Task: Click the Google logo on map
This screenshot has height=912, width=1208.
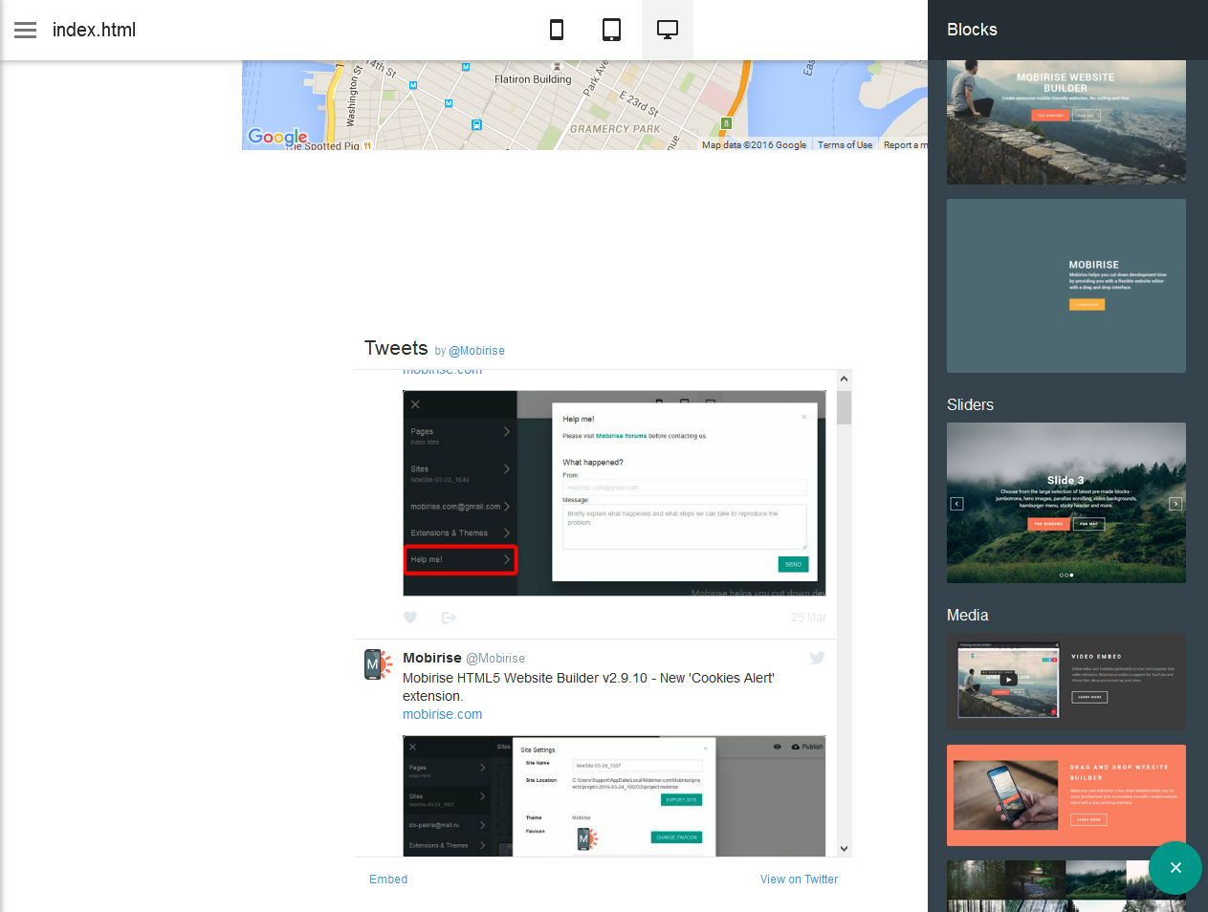Action: (x=277, y=137)
